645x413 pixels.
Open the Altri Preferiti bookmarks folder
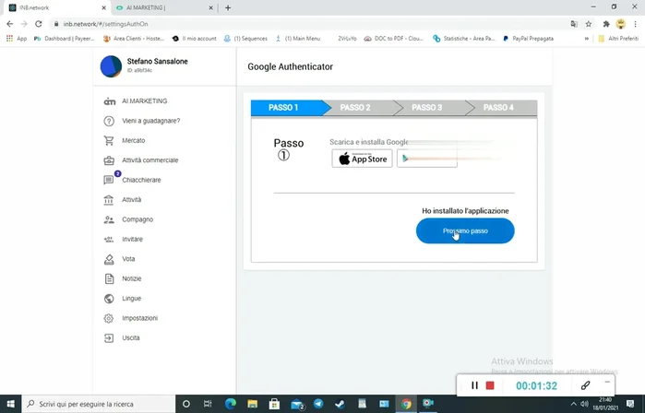tap(618, 39)
